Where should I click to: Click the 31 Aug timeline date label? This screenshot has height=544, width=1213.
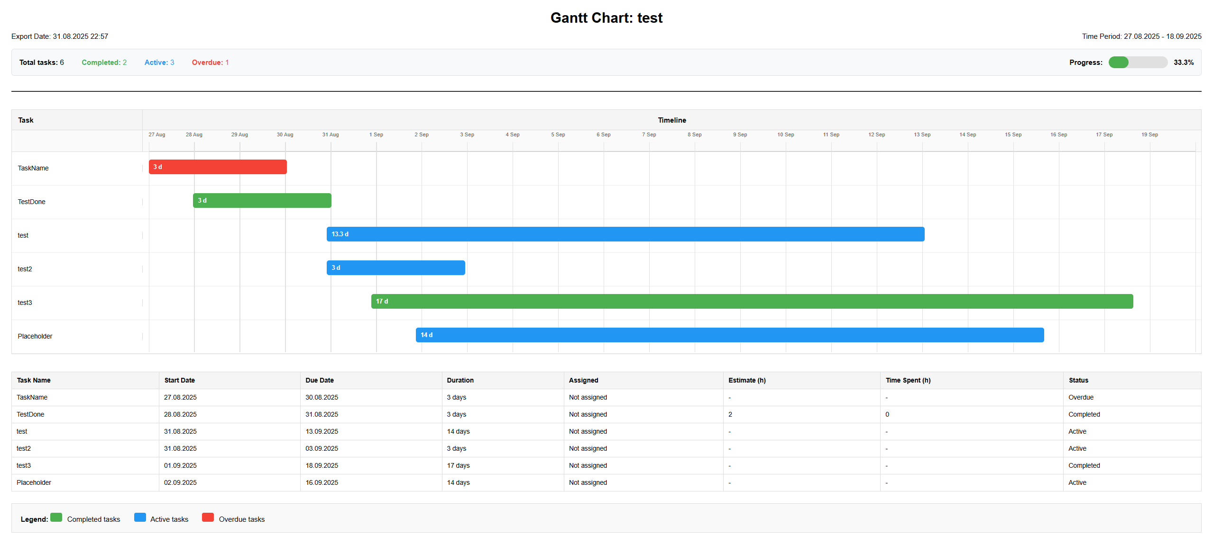(x=330, y=134)
